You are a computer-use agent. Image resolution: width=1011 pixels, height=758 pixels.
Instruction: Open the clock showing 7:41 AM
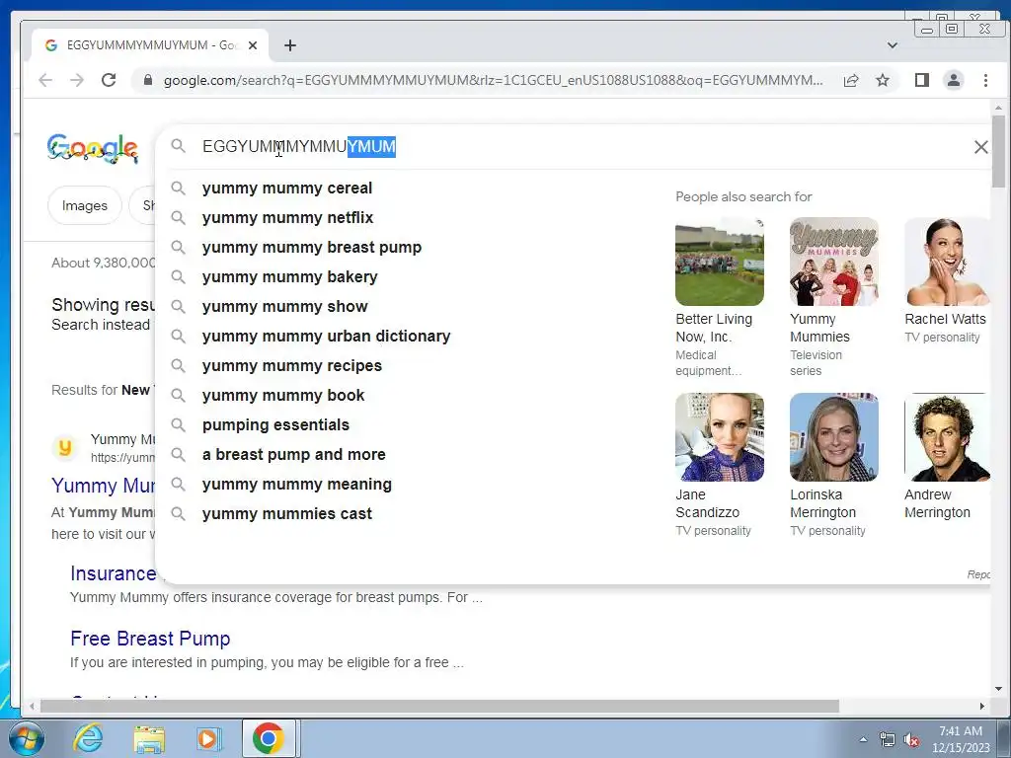(961, 739)
